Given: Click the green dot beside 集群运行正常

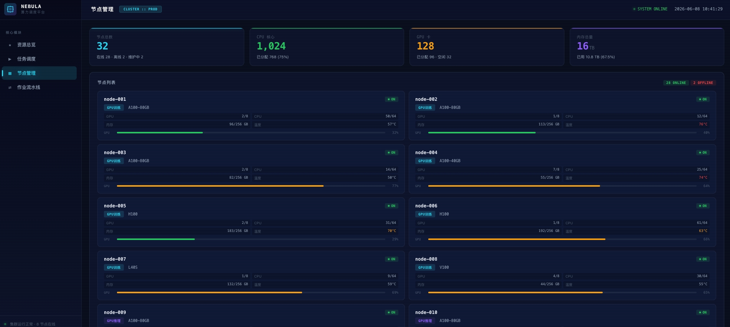Looking at the screenshot, I should pos(5,324).
